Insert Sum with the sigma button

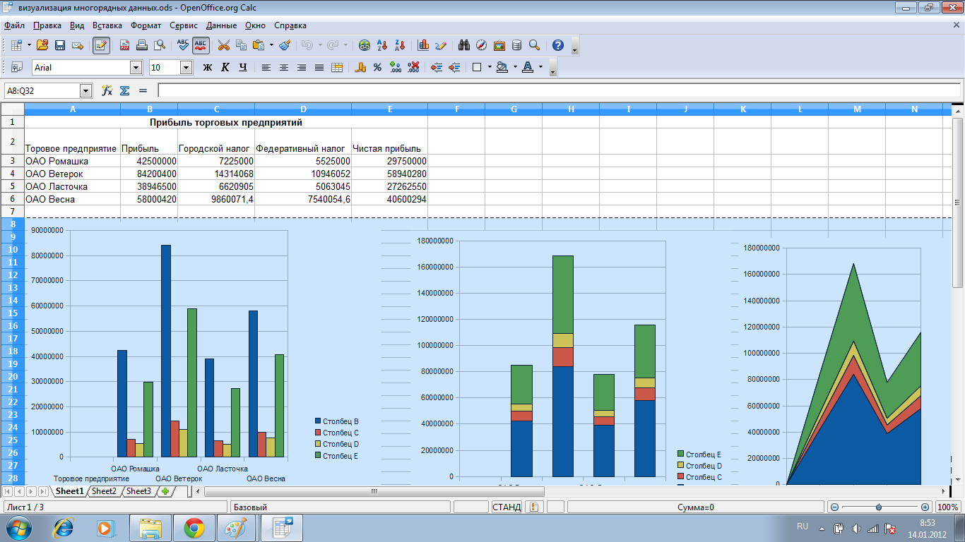tap(125, 90)
